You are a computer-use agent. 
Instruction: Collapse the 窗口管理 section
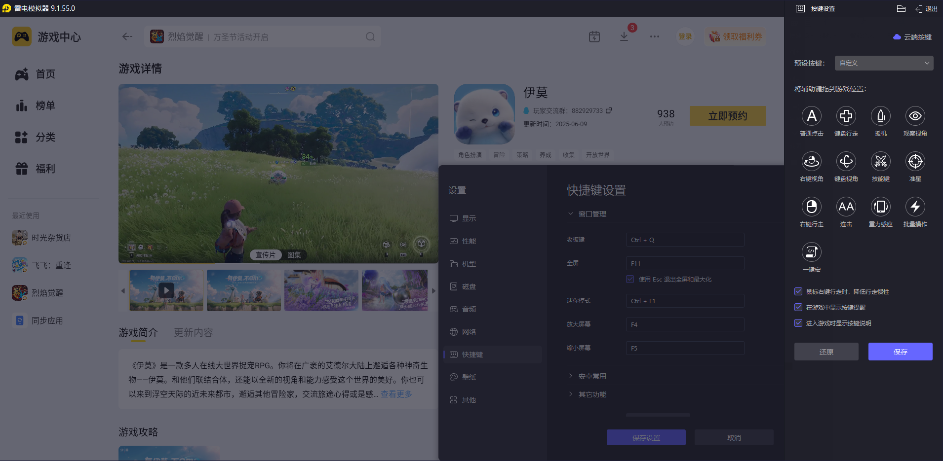[x=570, y=213]
